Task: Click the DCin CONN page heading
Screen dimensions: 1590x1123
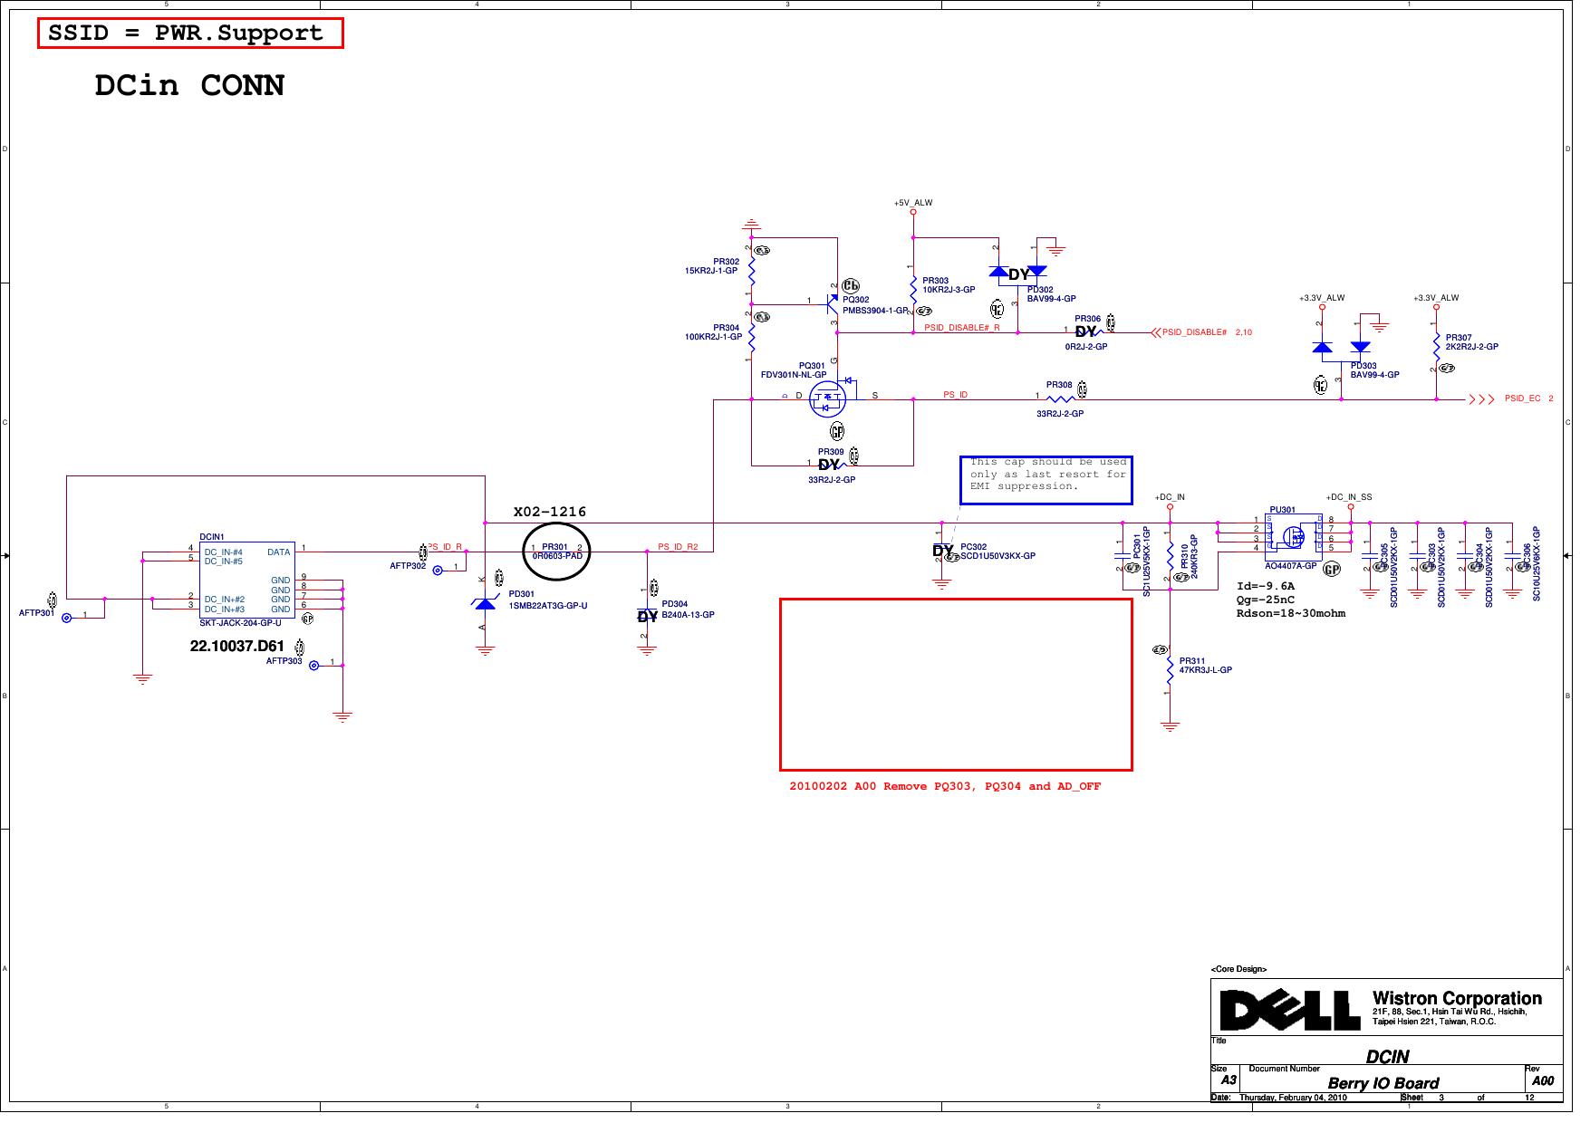Action: [189, 85]
